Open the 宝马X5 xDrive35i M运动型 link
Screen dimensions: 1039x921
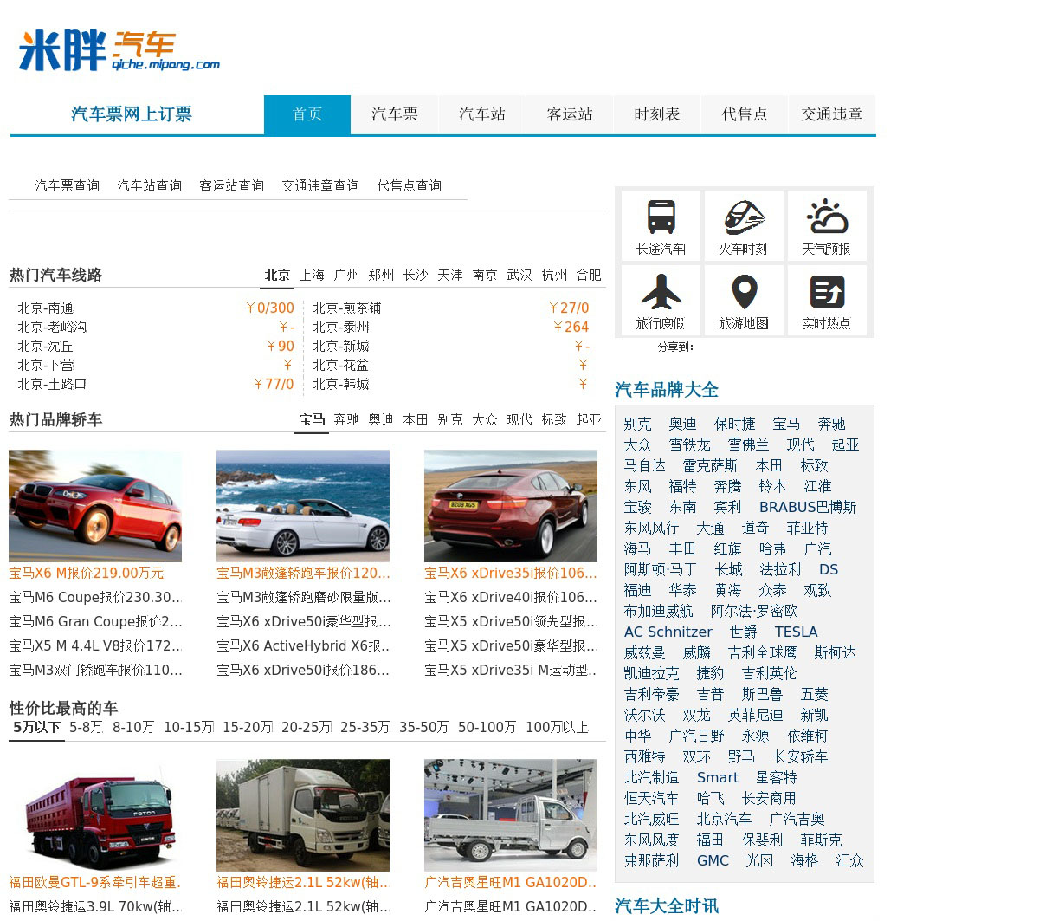click(x=511, y=670)
